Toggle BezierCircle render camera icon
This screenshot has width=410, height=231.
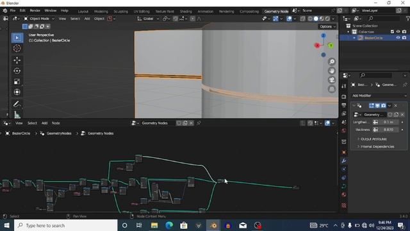tap(404, 38)
